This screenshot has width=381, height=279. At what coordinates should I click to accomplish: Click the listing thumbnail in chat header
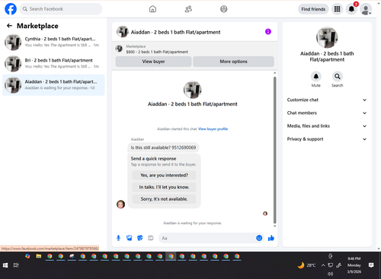[123, 32]
